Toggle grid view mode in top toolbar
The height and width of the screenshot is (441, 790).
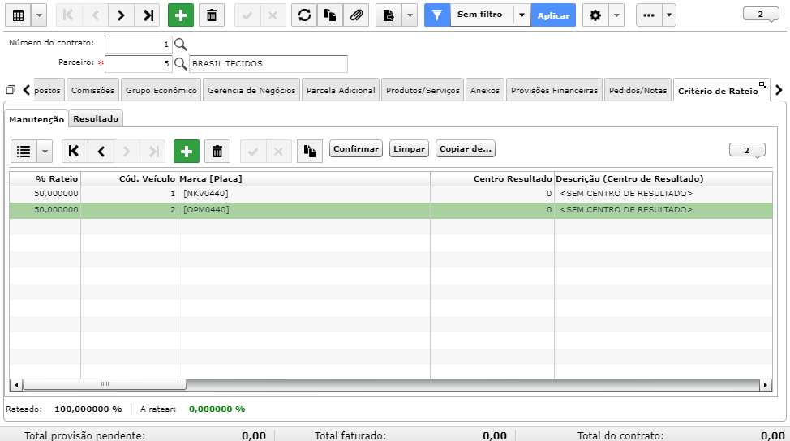pos(18,15)
